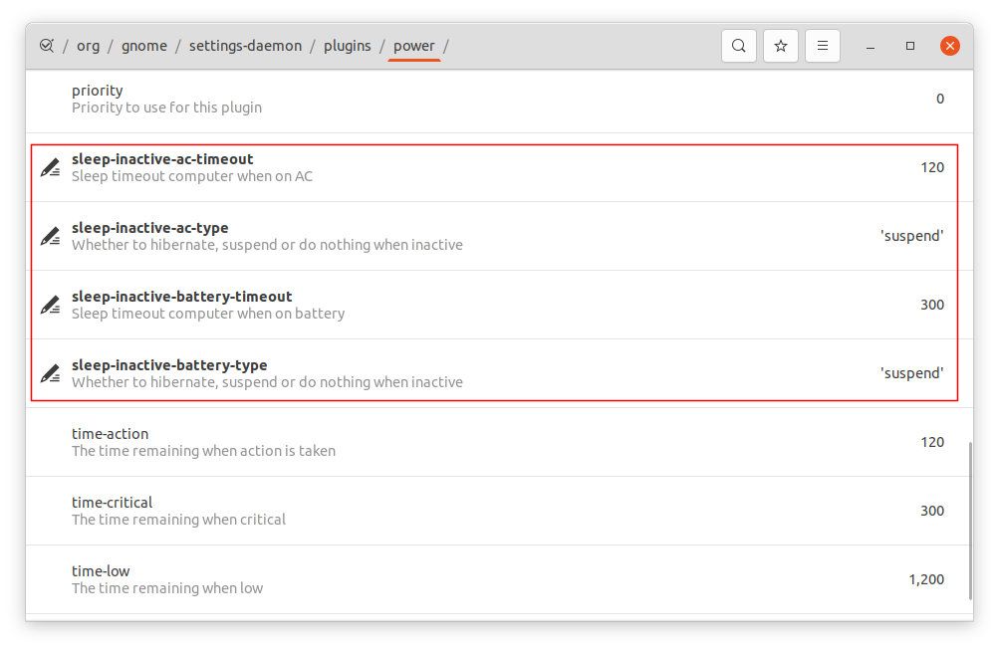Image resolution: width=999 pixels, height=650 pixels.
Task: Click the pencil icon beside sleep-inactive-ac-timeout
Action: point(51,167)
